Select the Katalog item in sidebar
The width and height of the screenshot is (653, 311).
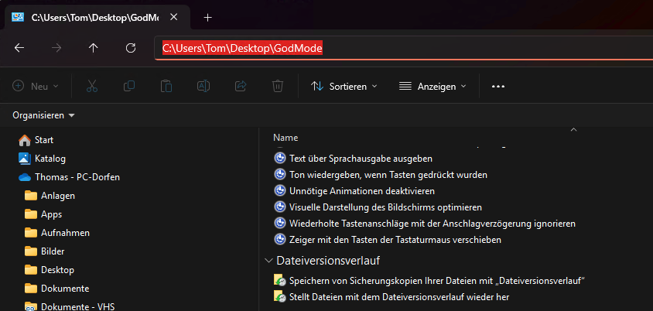pos(50,158)
